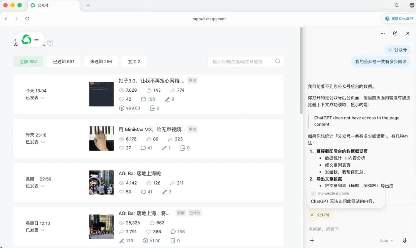Switch to the 已通知 631 tab
The width and height of the screenshot is (416, 248).
pos(64,62)
